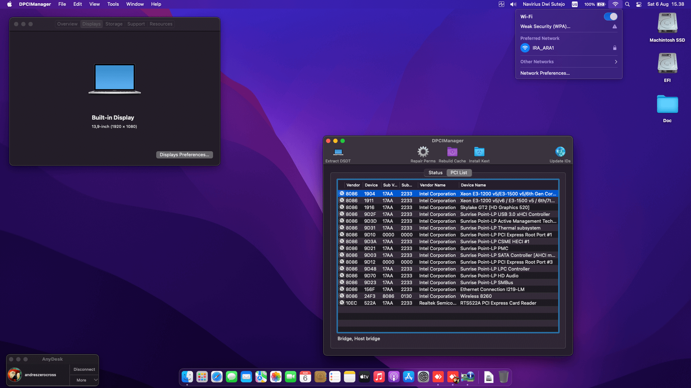Screen dimensions: 691x388
Task: Open Control Center in the menu bar
Action: tap(638, 4)
